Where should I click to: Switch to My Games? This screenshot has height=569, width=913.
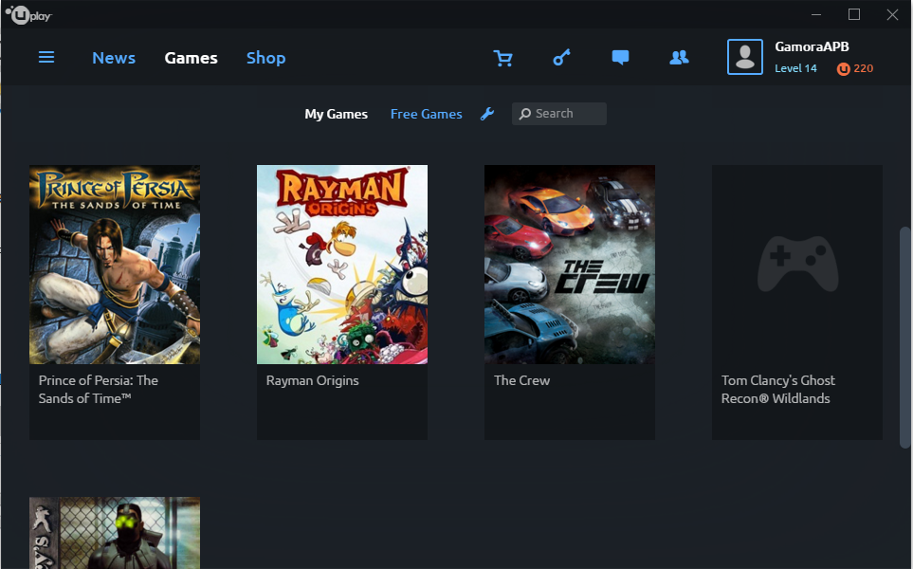pyautogui.click(x=336, y=114)
